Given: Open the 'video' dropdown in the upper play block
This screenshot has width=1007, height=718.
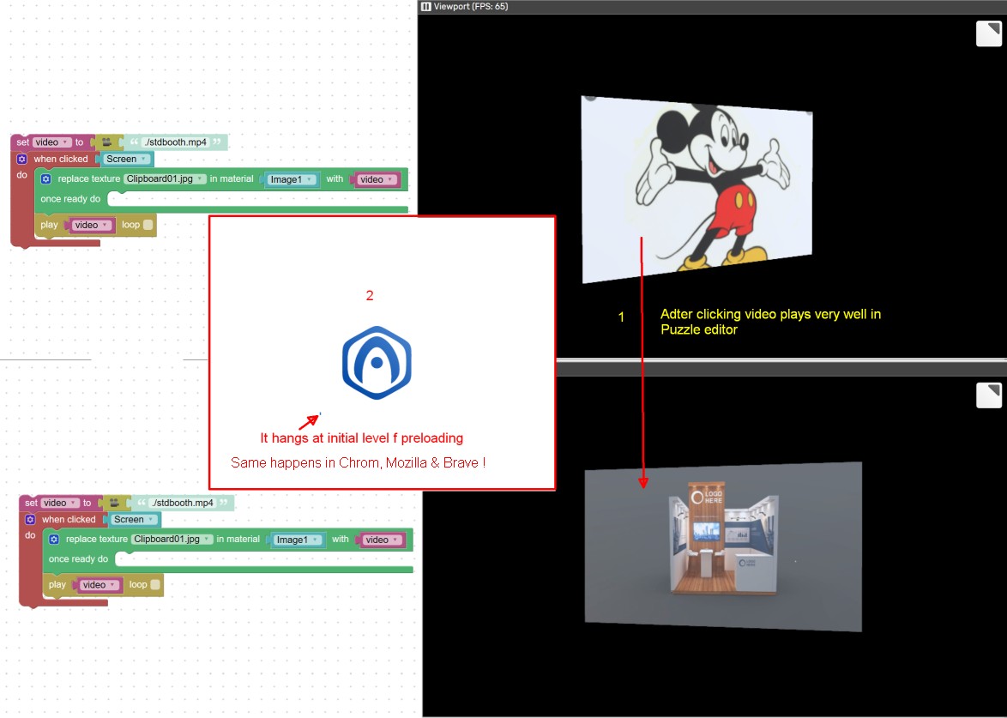Looking at the screenshot, I should [91, 225].
